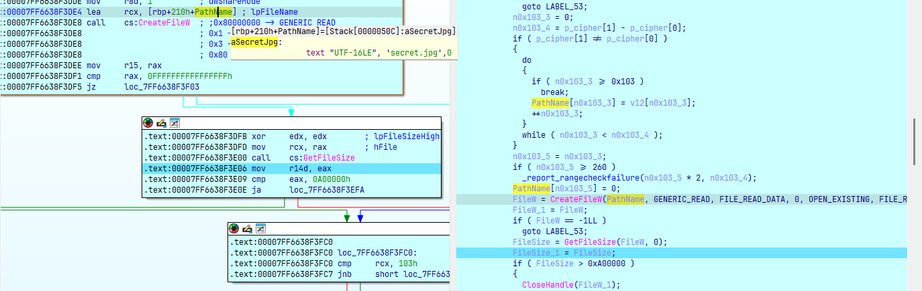
Task: Click CreateFileW call in the pseudocode view
Action: (576, 199)
